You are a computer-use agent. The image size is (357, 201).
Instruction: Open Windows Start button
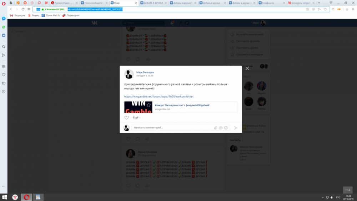click(4, 197)
